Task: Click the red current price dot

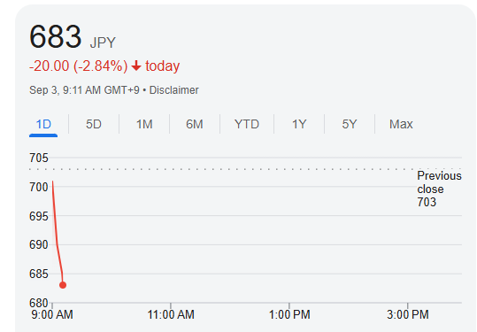Action: point(63,285)
